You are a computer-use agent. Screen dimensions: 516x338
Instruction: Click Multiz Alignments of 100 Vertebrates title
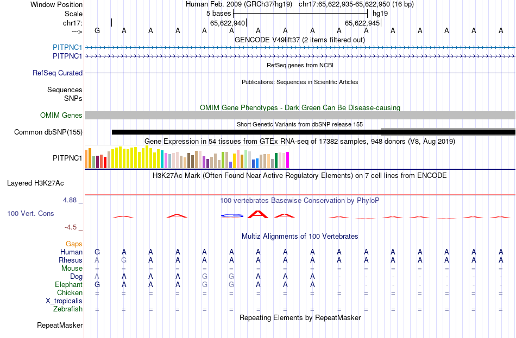tap(300, 237)
